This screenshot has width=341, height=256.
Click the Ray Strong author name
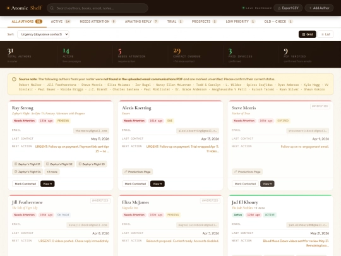pyautogui.click(x=23, y=107)
